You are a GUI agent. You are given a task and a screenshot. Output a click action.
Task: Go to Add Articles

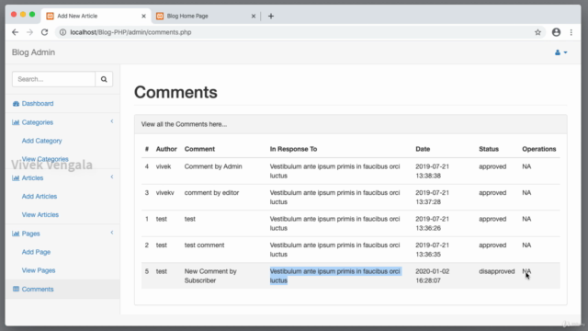click(x=40, y=196)
